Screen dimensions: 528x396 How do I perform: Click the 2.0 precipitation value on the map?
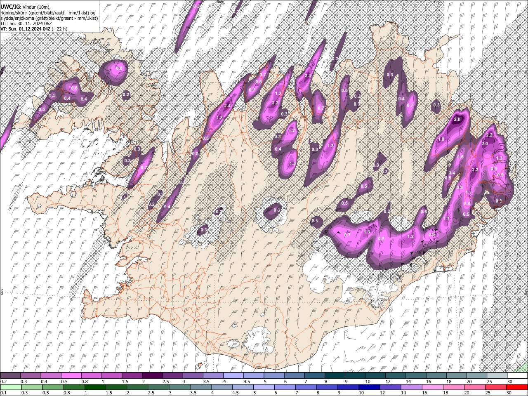click(485, 144)
